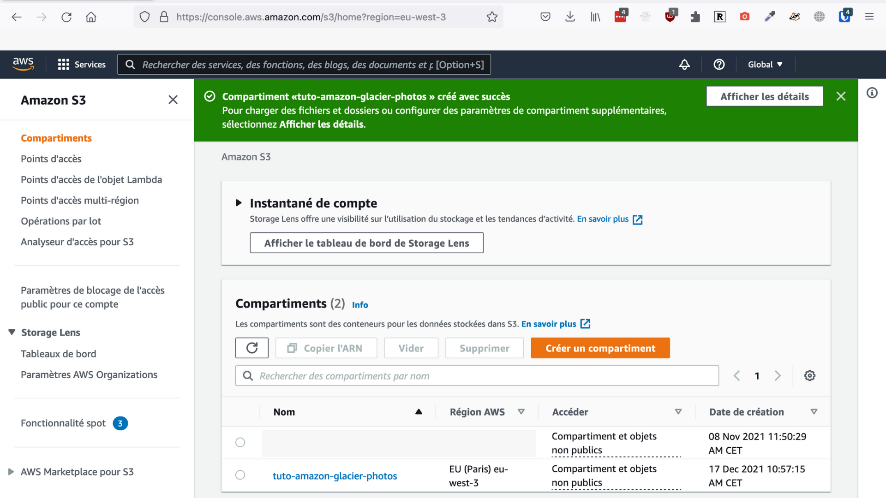
Task: Expand the Instantané de compte section
Action: pos(239,203)
